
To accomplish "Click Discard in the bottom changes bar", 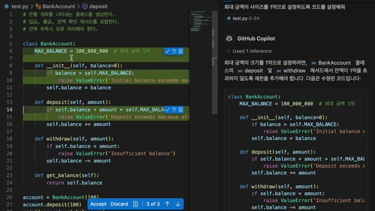I will (x=119, y=204).
